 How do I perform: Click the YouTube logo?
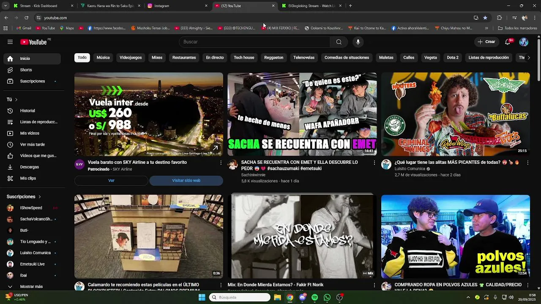pyautogui.click(x=34, y=42)
